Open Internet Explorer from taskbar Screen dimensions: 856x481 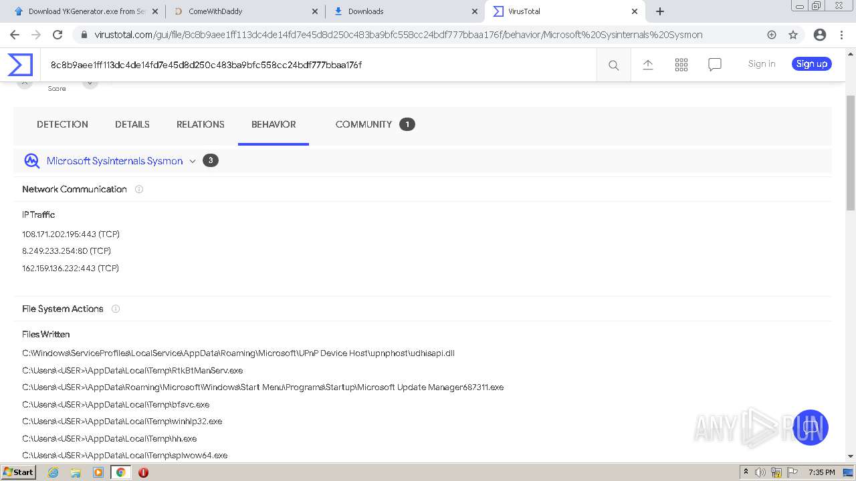[53, 472]
